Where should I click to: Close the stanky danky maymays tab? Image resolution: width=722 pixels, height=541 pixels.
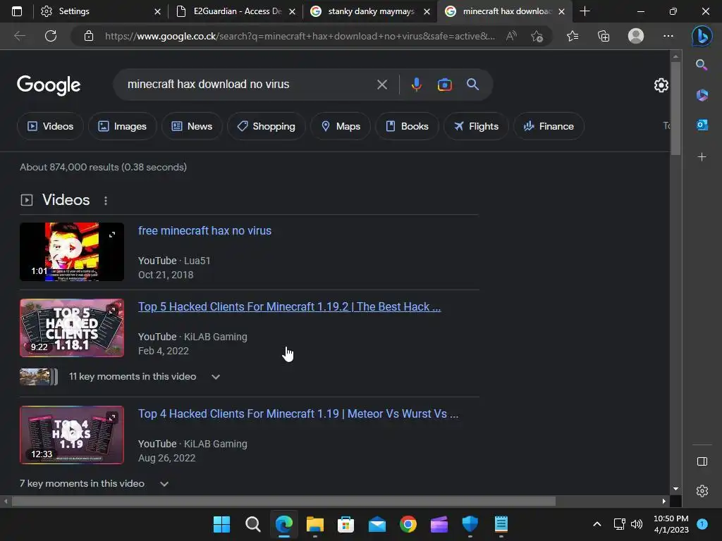427,11
